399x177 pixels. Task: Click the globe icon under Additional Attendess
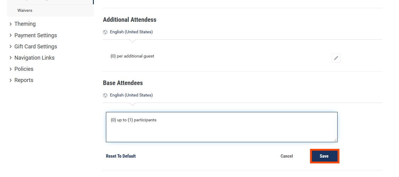(x=105, y=32)
